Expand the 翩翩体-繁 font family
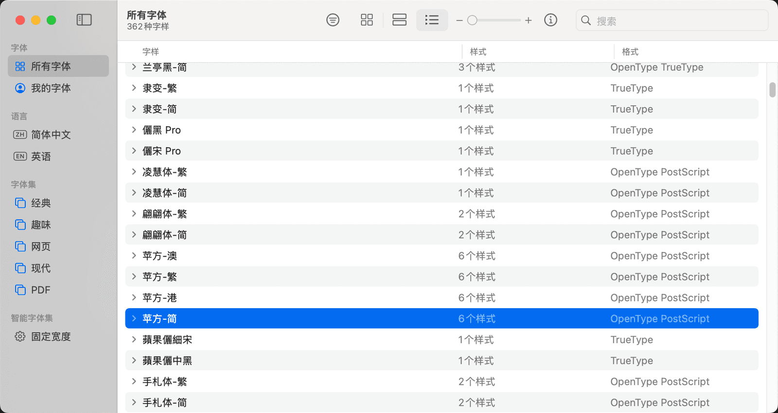Viewport: 778px width, 413px height. coord(134,214)
